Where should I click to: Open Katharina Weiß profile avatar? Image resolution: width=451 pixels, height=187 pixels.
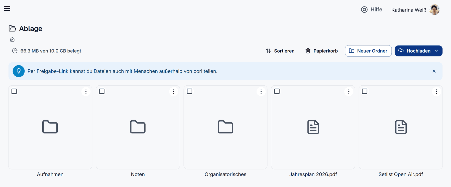pyautogui.click(x=435, y=10)
